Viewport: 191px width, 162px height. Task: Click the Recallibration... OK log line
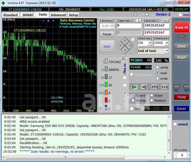[x=33, y=143]
